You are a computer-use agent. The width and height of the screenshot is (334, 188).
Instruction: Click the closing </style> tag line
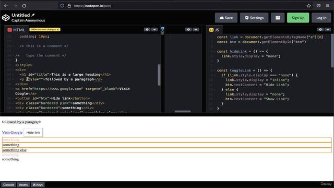[x=23, y=65]
